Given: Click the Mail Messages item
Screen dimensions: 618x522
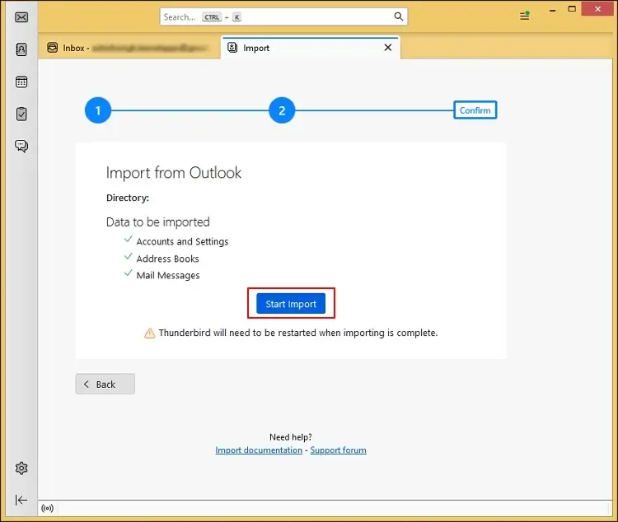Looking at the screenshot, I should click(168, 275).
